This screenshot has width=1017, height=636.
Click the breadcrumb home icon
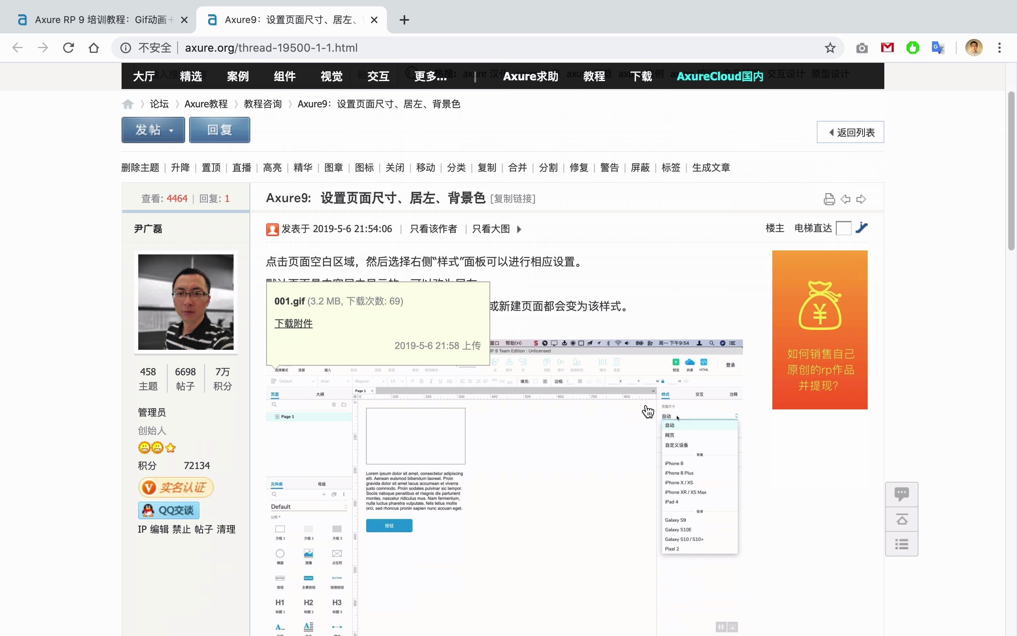click(x=128, y=104)
